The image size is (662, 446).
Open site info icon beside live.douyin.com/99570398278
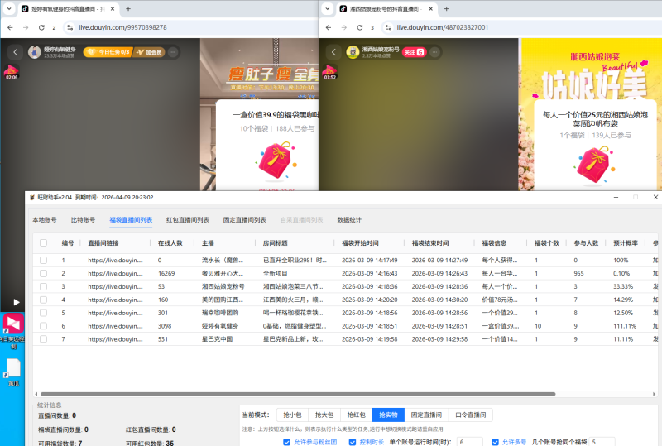click(x=70, y=27)
